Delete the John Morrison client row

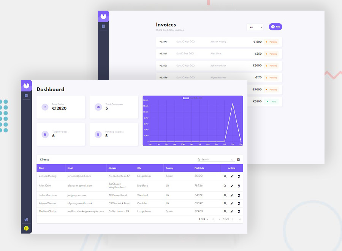(239, 195)
